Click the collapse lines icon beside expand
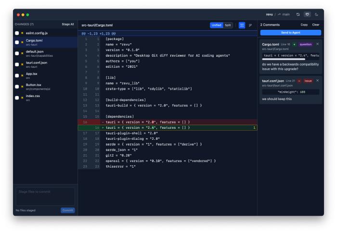The image size is (337, 233). [250, 25]
